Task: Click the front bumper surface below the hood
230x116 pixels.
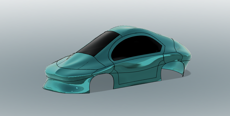Action: tap(66, 87)
